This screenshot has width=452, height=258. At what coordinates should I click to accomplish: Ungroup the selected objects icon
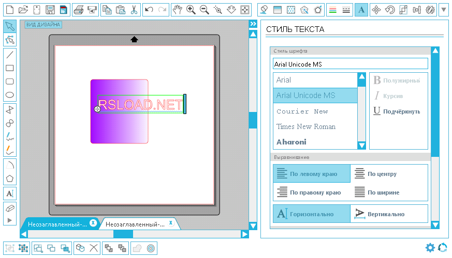[23, 248]
